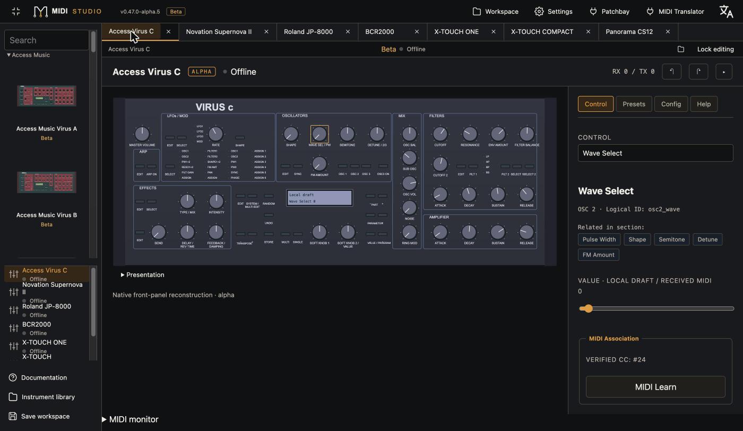Screen dimensions: 743x431
Task: Select the Filter Balance knob
Action: coord(526,134)
